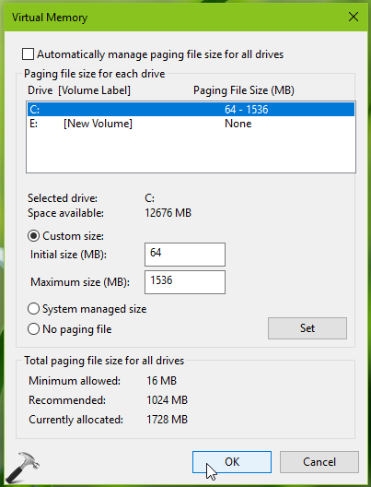Click empty area of drive list box
371x487 pixels.
pos(191,151)
